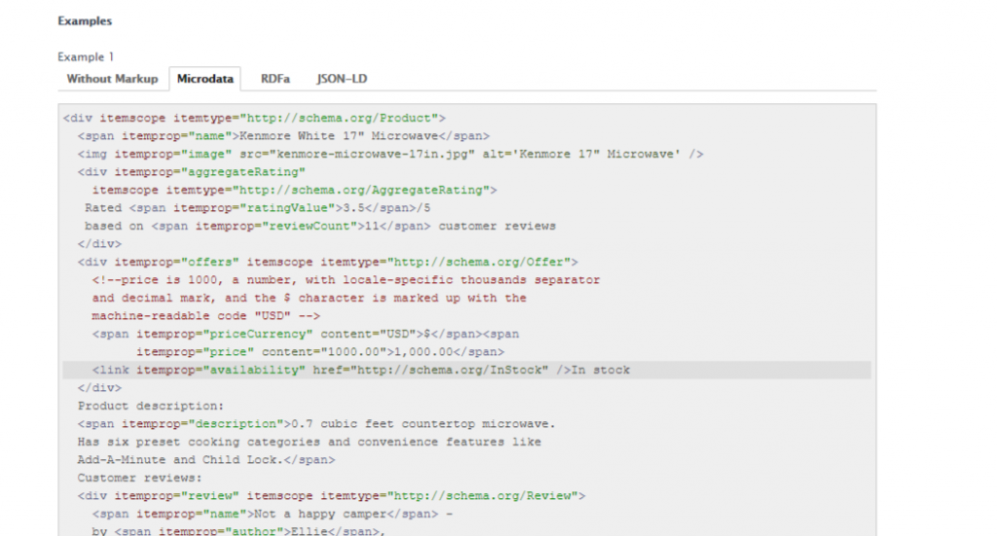Click the highlighted availability InStock link line
Image resolution: width=997 pixels, height=536 pixels.
coord(360,370)
